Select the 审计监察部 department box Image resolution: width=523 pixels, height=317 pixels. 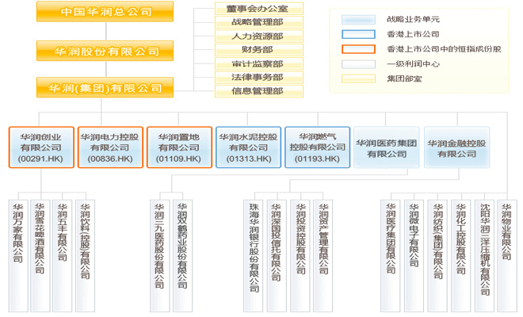(x=259, y=63)
